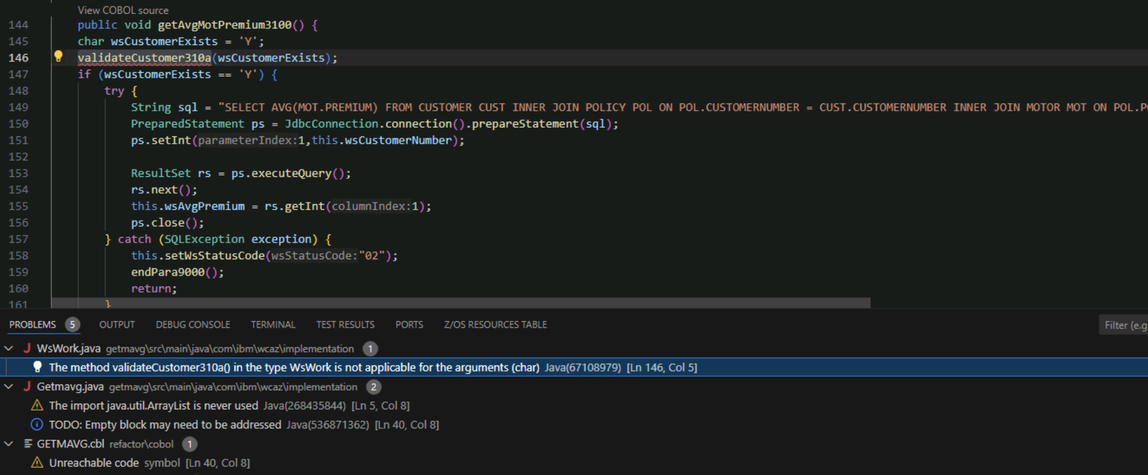Viewport: 1148px width, 475px height.
Task: Switch to the PROBLEMS tab
Action: click(x=32, y=324)
